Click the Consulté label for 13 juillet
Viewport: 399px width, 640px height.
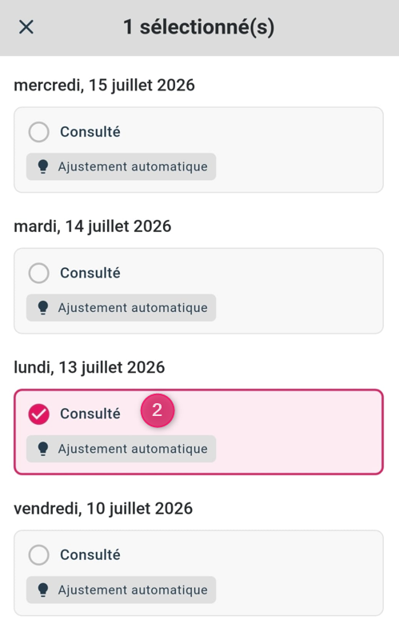90,414
